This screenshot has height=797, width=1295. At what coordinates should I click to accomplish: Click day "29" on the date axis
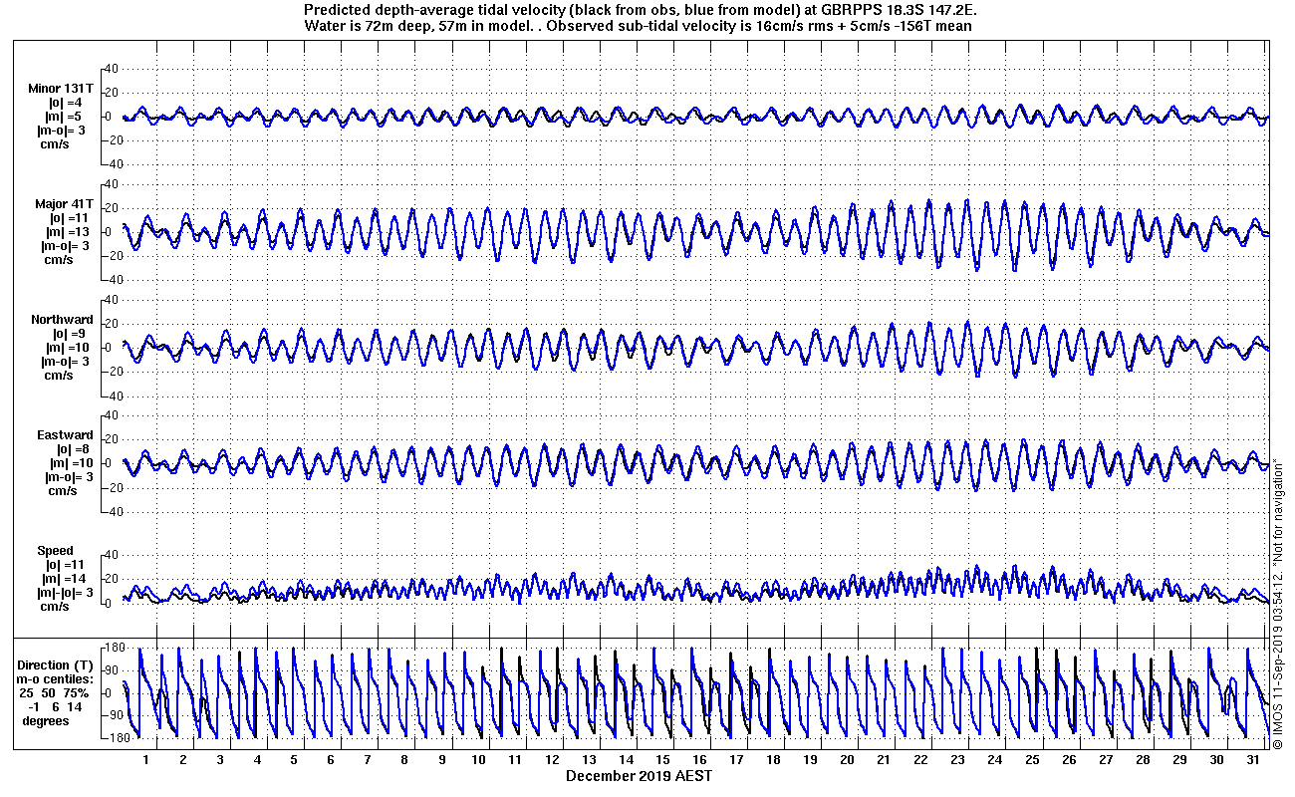click(x=1178, y=760)
